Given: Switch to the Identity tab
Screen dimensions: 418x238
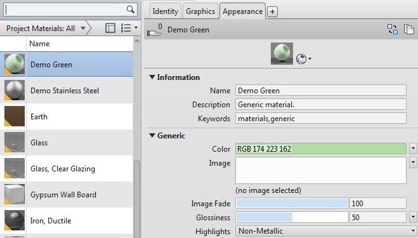Looking at the screenshot, I should 166,11.
